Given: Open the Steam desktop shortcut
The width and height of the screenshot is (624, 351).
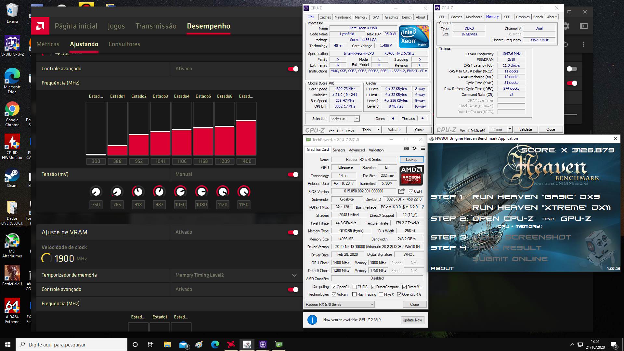Looking at the screenshot, I should pyautogui.click(x=12, y=178).
